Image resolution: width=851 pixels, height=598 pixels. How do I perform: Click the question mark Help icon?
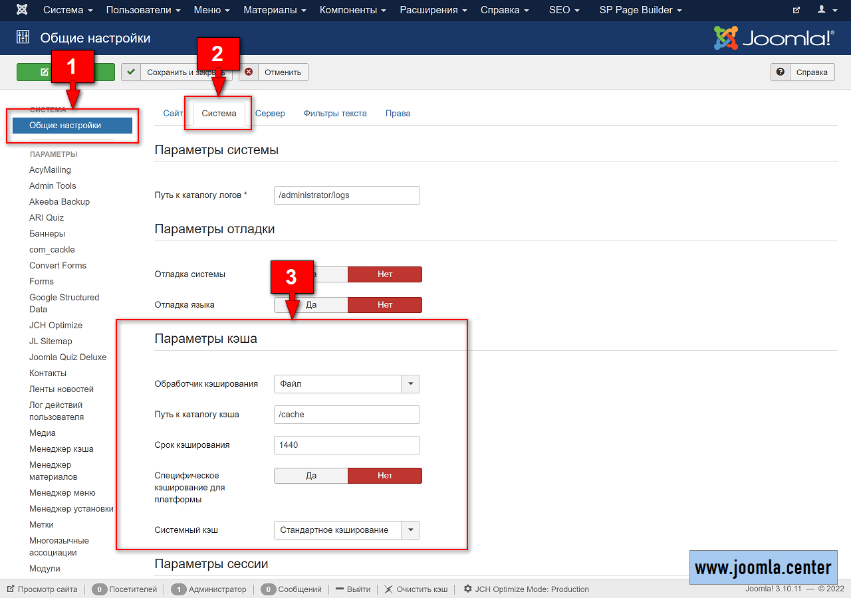pyautogui.click(x=781, y=72)
